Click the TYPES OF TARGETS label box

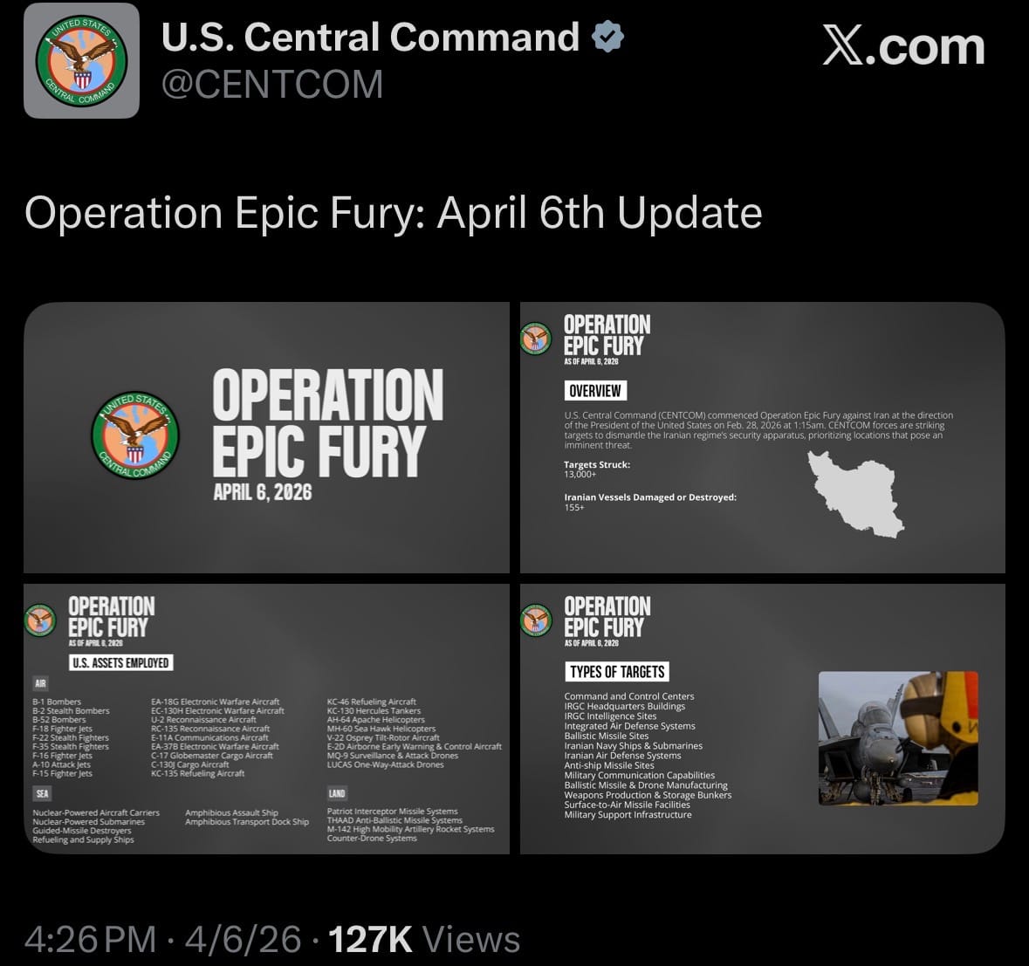(617, 671)
